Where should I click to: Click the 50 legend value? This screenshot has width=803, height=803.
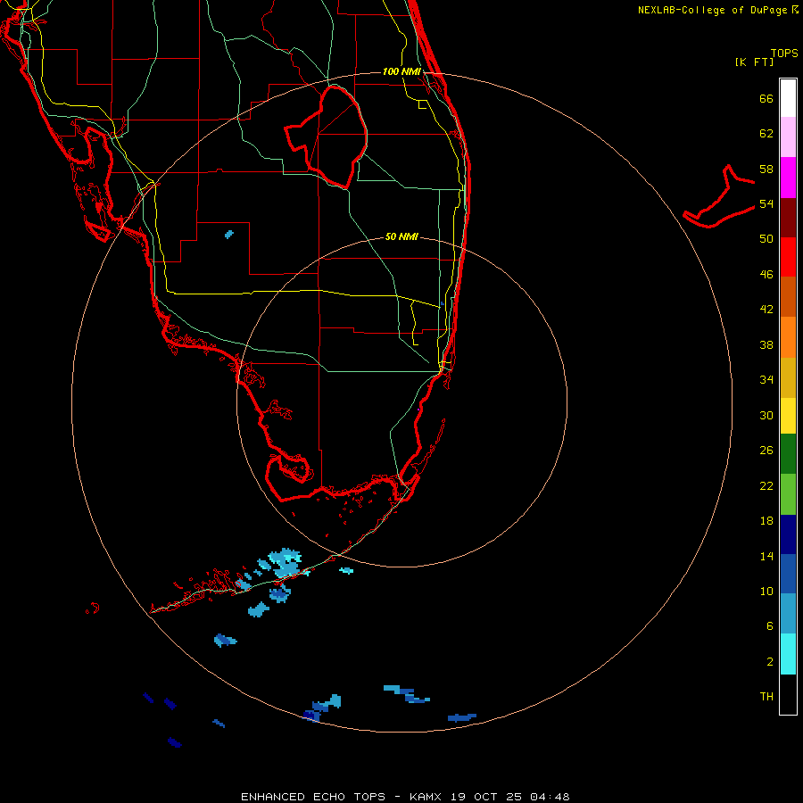766,238
